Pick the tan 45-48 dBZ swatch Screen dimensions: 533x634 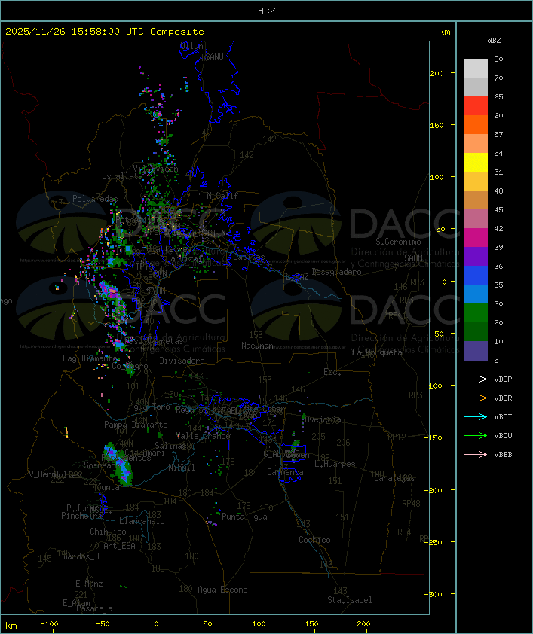click(476, 200)
